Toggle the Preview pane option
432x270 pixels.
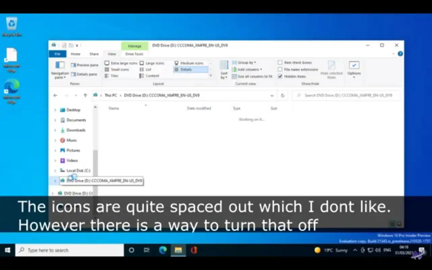[x=84, y=65]
